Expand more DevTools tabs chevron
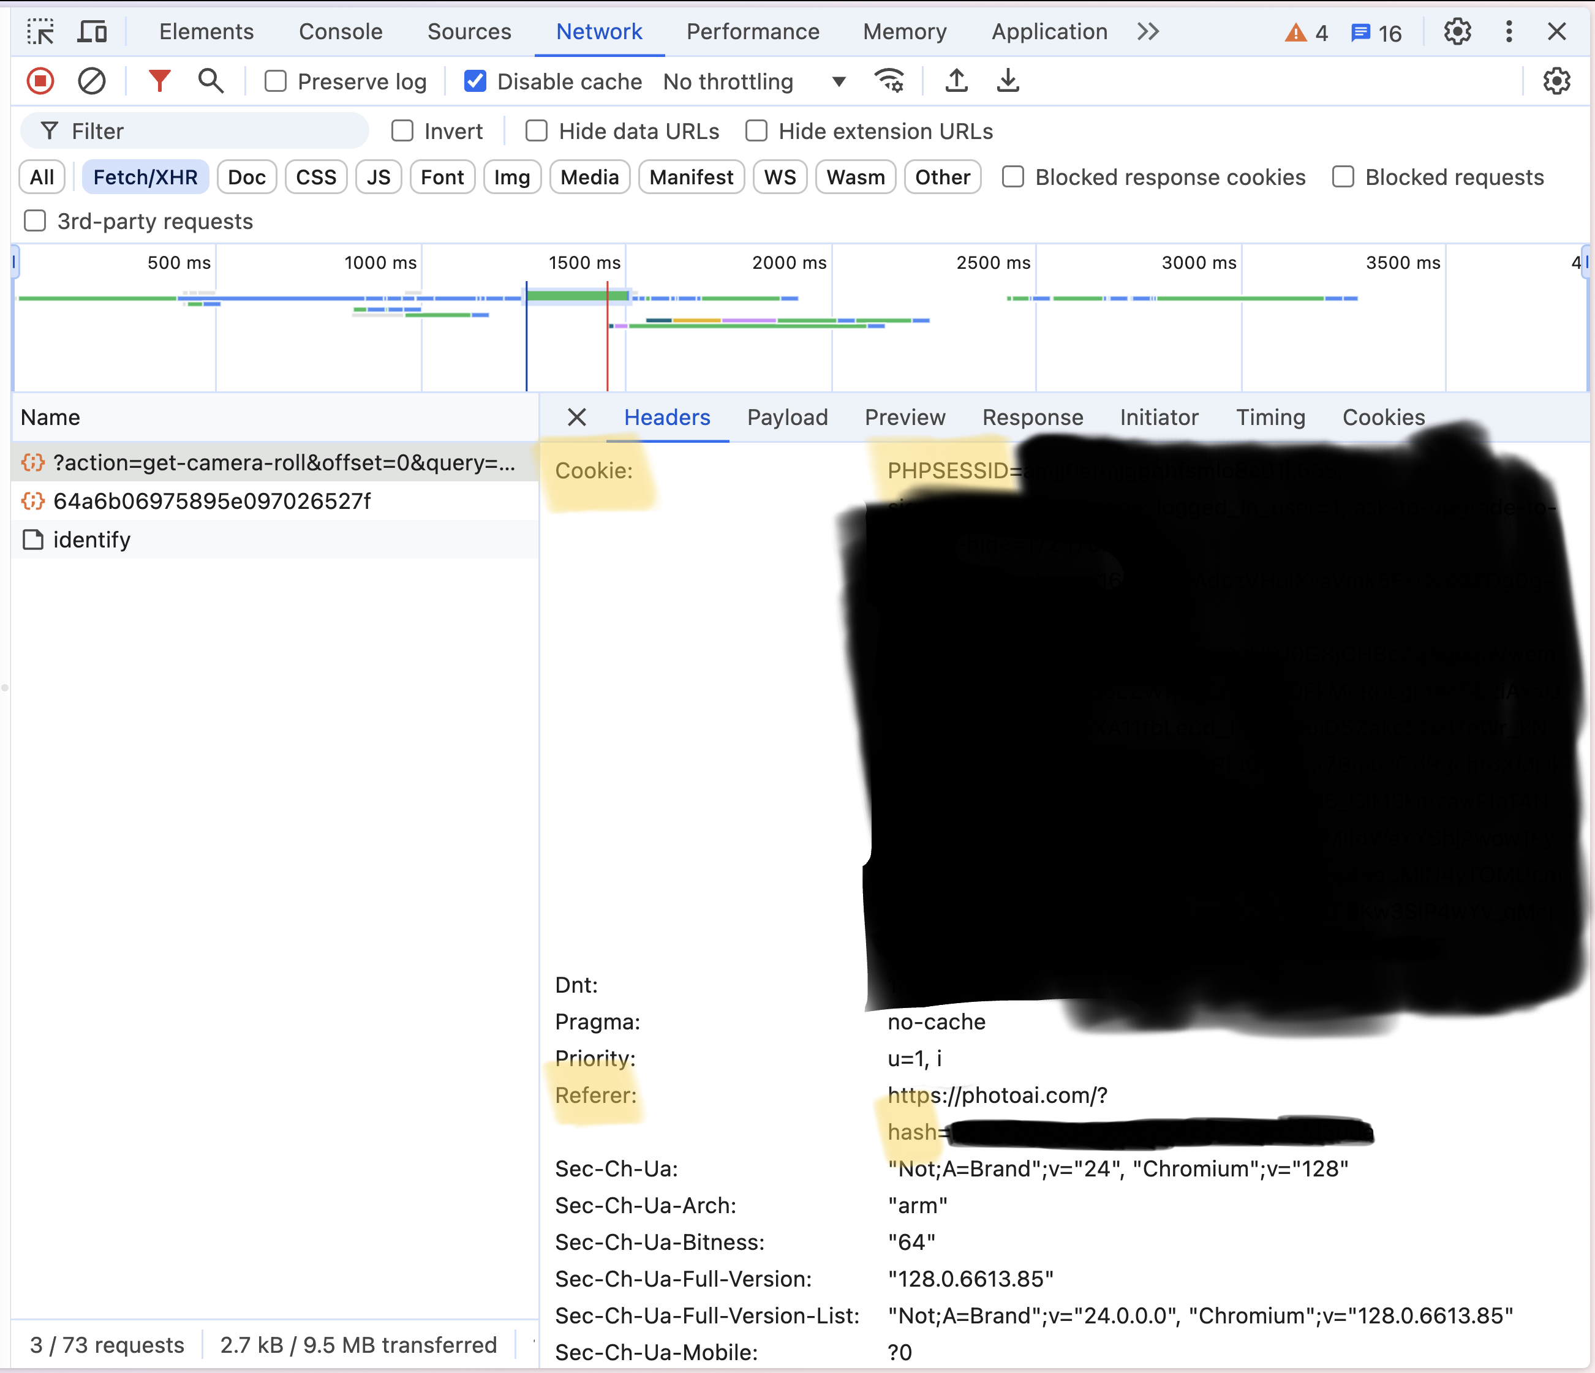Screen dimensions: 1595x1373 click(x=1148, y=32)
